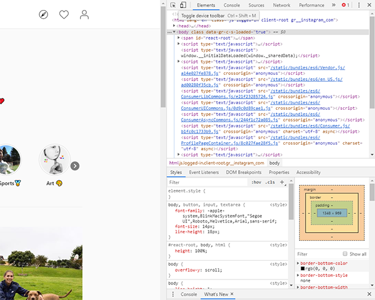Viewport: 375px width, 300px height.
Task: Click the Styles pane vertical scrollbar
Action: click(291, 201)
